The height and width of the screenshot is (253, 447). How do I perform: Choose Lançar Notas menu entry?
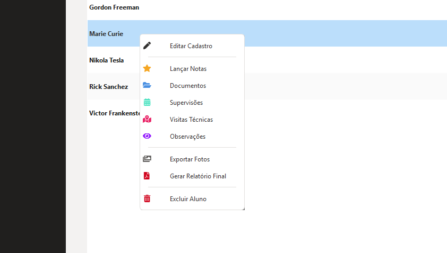[x=188, y=69]
